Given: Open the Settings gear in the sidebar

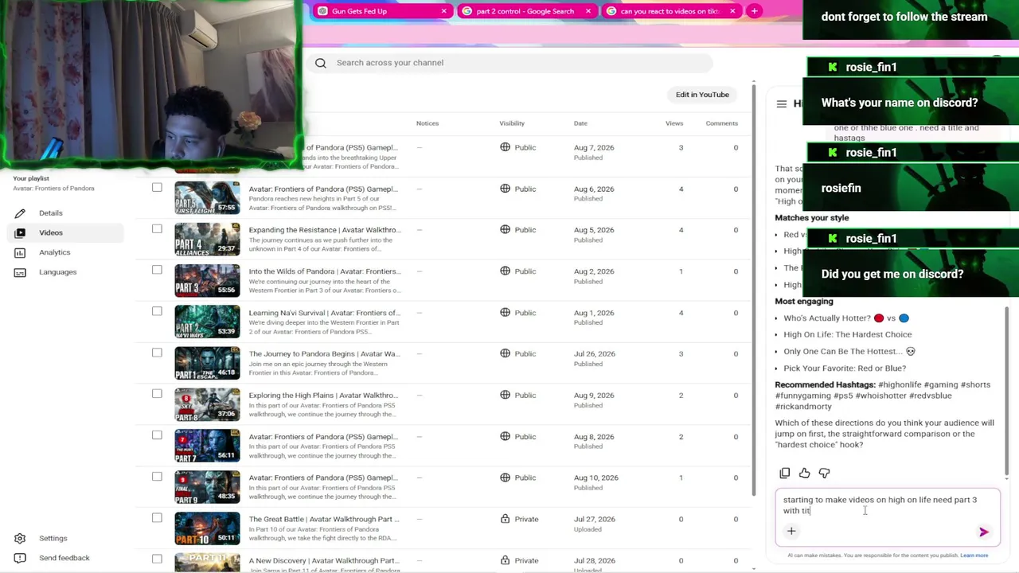Looking at the screenshot, I should [x=20, y=538].
